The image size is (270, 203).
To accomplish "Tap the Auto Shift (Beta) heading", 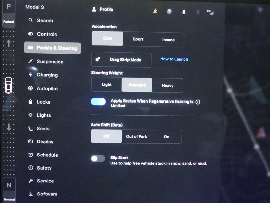I will 107,125.
